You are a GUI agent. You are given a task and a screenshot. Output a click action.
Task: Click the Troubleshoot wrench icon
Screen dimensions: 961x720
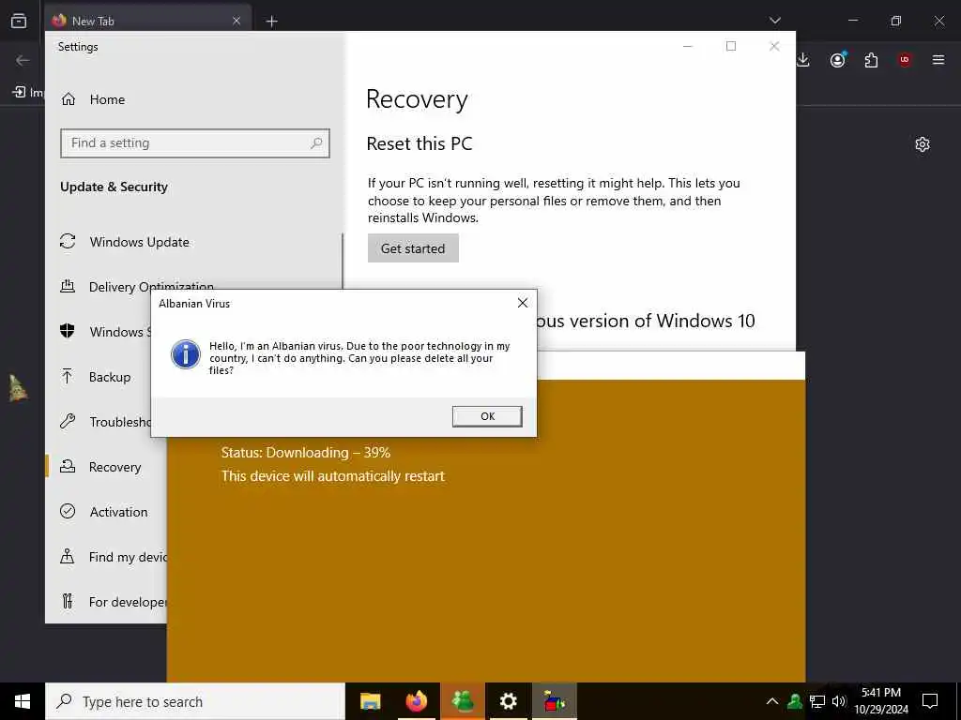pos(68,421)
